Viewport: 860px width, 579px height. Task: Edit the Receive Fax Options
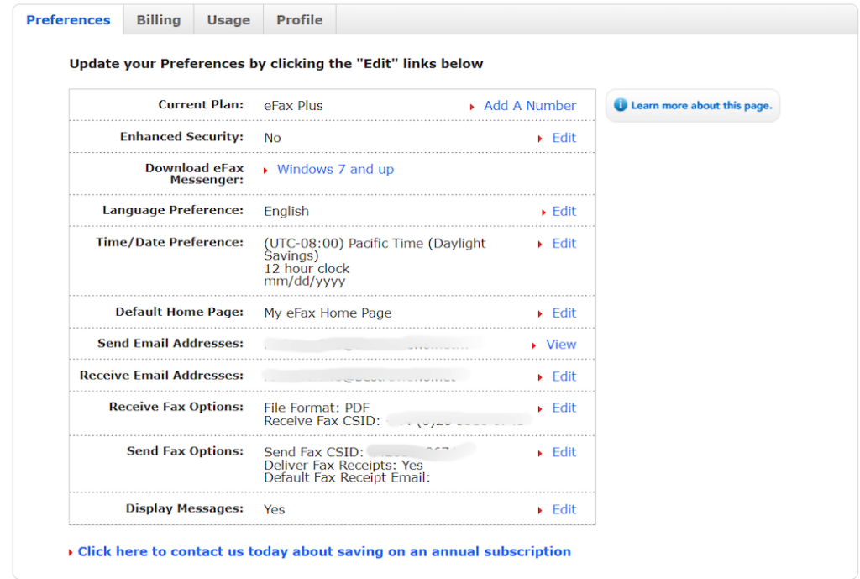564,408
